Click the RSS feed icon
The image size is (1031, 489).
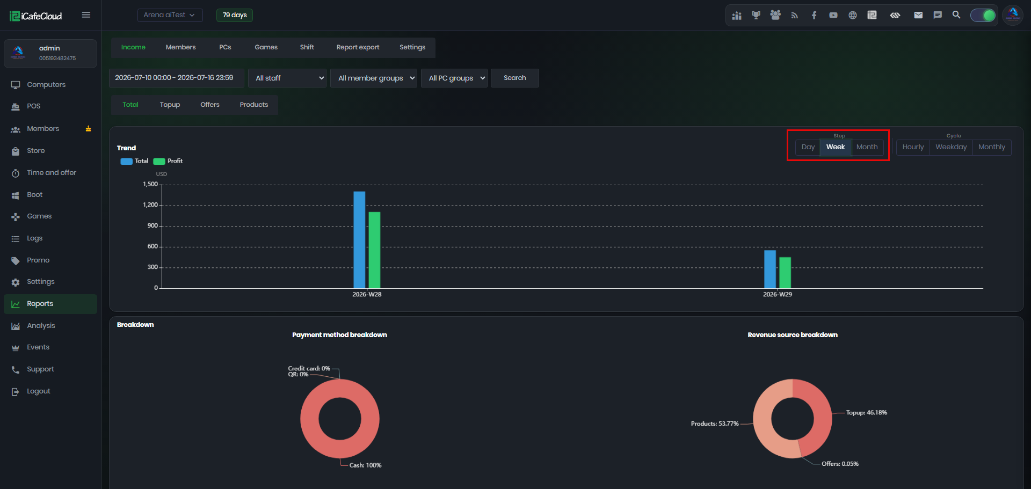(795, 15)
